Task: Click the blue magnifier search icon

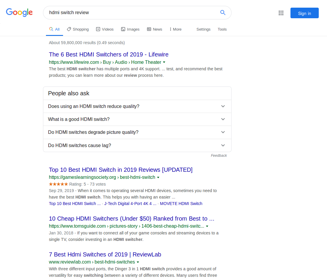Action: click(223, 13)
